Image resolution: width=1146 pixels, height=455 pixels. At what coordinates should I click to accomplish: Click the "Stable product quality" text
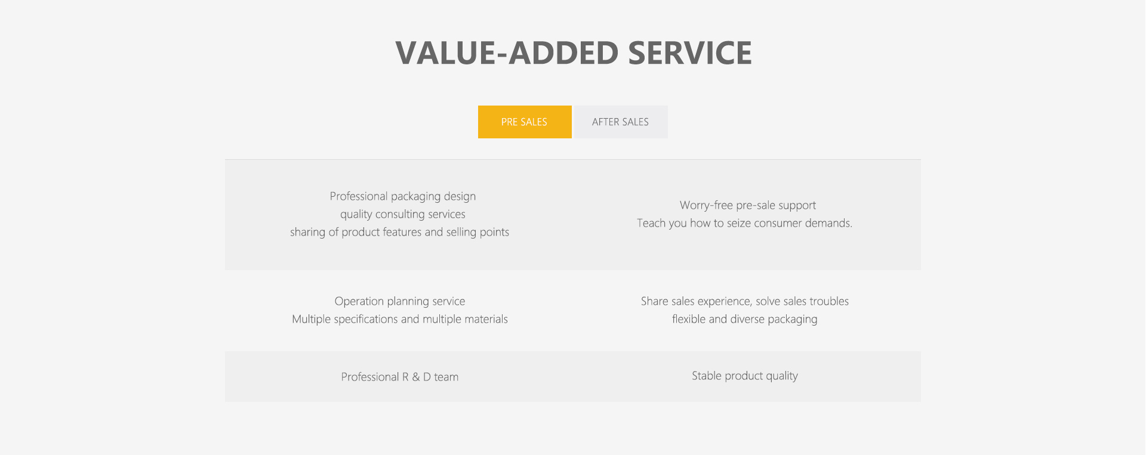744,376
